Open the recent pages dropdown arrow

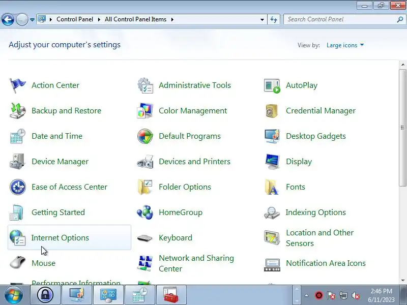coord(32,20)
